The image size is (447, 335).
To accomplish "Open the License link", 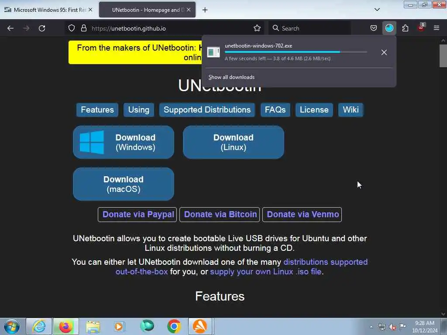I will point(314,110).
